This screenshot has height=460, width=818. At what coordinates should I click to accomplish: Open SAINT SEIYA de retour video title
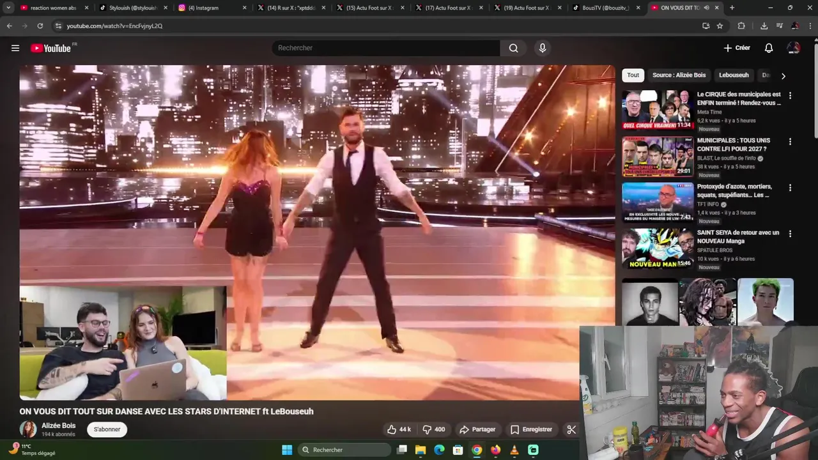(x=738, y=236)
